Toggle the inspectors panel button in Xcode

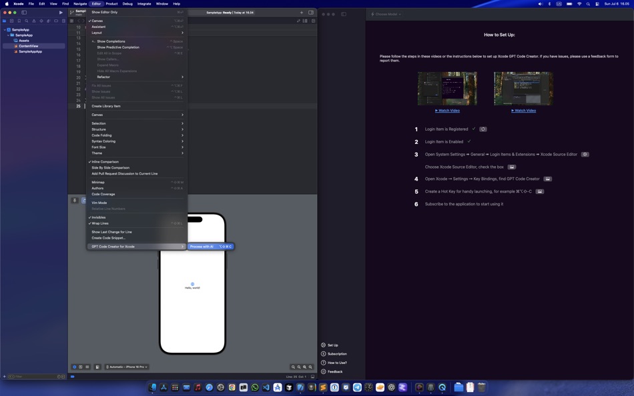[311, 13]
